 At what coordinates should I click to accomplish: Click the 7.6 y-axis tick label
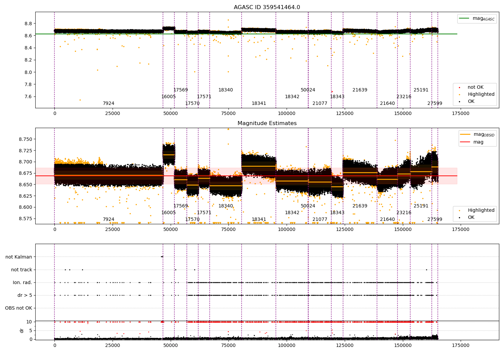(28, 97)
